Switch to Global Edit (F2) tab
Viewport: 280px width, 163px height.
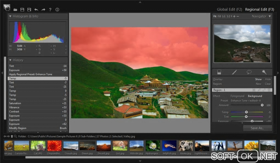pyautogui.click(x=229, y=9)
